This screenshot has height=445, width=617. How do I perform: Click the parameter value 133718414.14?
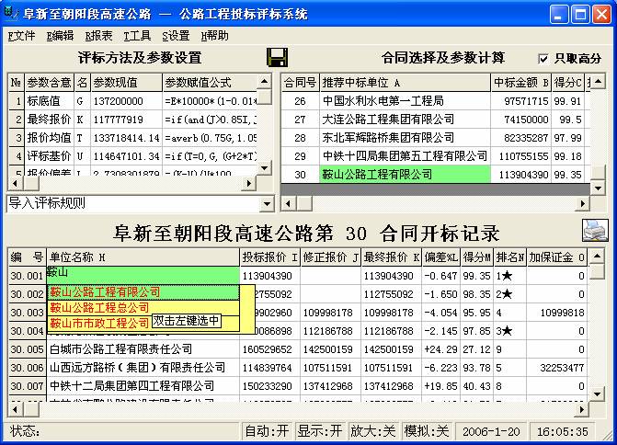[x=126, y=138]
